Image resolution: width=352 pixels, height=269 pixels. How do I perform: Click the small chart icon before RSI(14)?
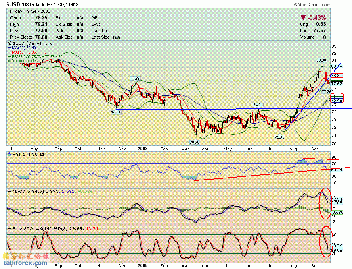coord(10,154)
